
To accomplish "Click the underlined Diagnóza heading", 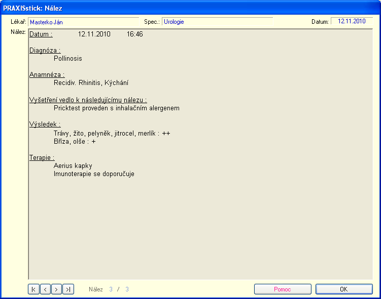I will tap(45, 51).
